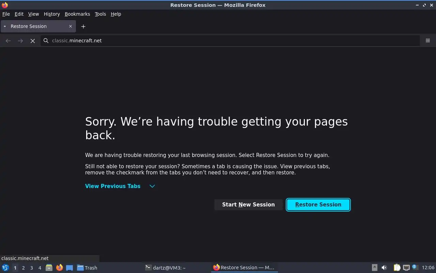Click the 'Sorry. We're having trouble' heading
Image resolution: width=436 pixels, height=273 pixels.
(216, 128)
